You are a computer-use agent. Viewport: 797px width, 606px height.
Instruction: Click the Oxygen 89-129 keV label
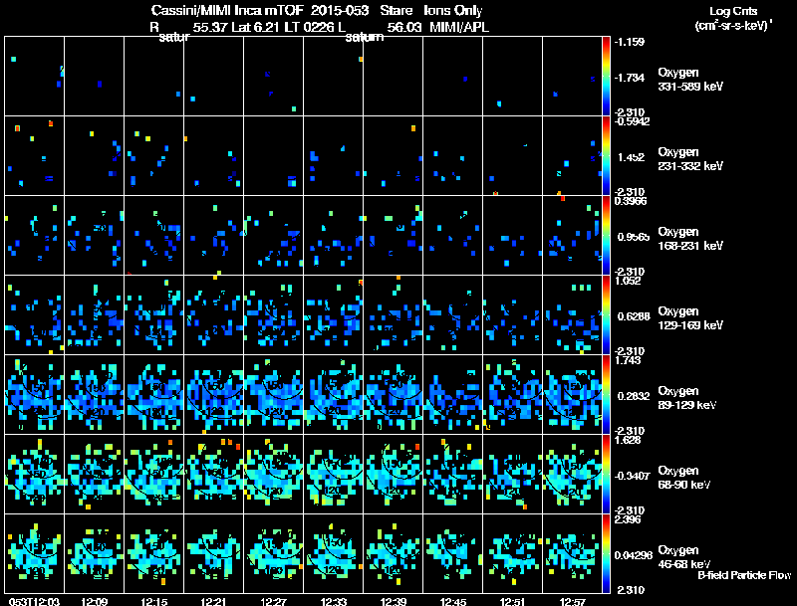pyautogui.click(x=687, y=398)
